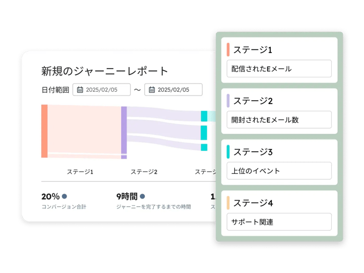Open the start date 2025/02/05 picker

[102, 90]
